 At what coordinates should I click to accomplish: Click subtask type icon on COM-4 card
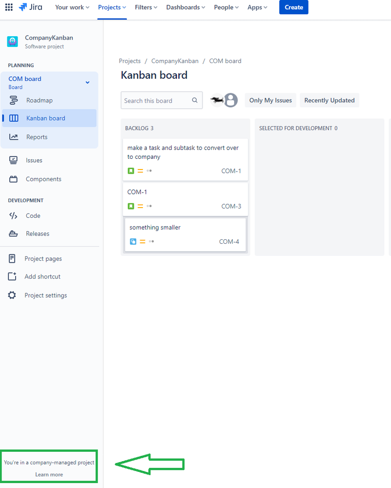(x=133, y=241)
